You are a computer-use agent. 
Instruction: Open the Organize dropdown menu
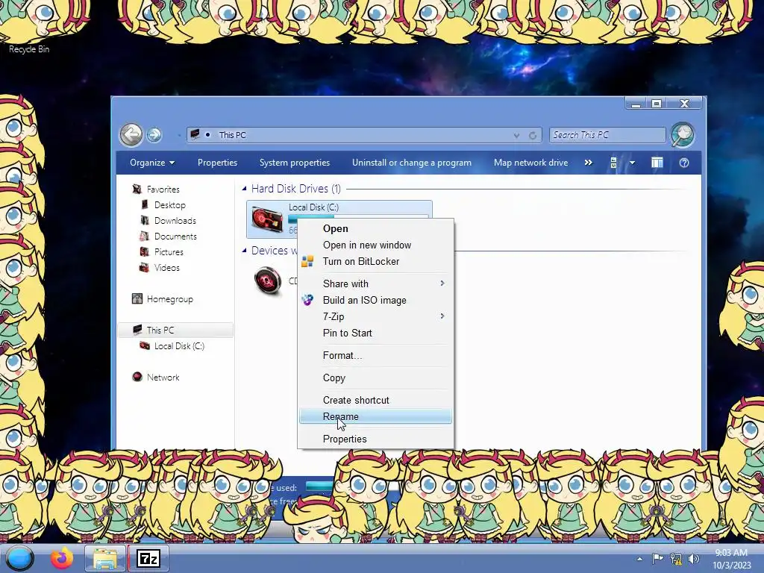pyautogui.click(x=152, y=163)
